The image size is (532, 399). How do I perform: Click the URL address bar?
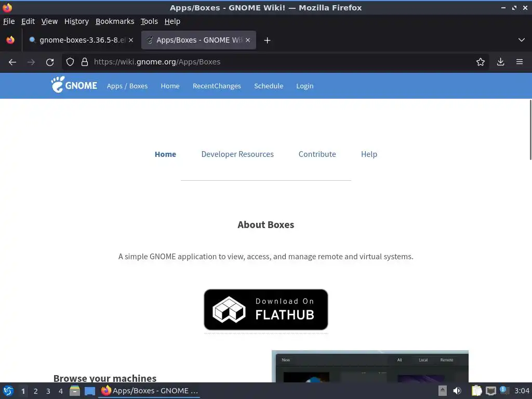[275, 62]
